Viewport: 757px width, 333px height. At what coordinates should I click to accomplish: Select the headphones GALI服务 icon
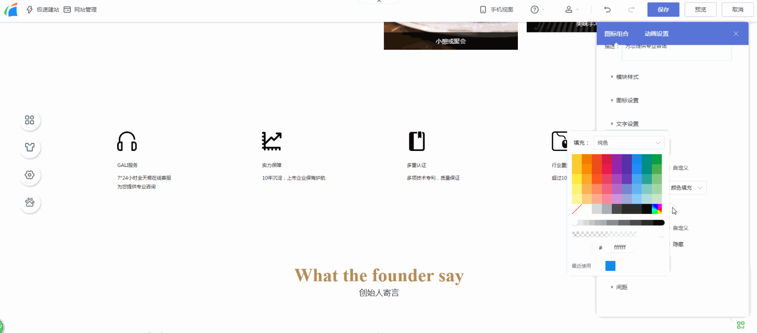point(127,141)
